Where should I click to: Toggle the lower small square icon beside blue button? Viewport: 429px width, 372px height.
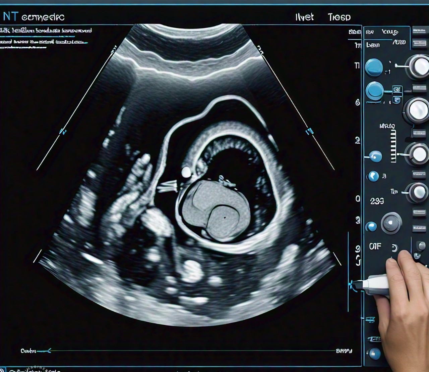click(x=397, y=100)
